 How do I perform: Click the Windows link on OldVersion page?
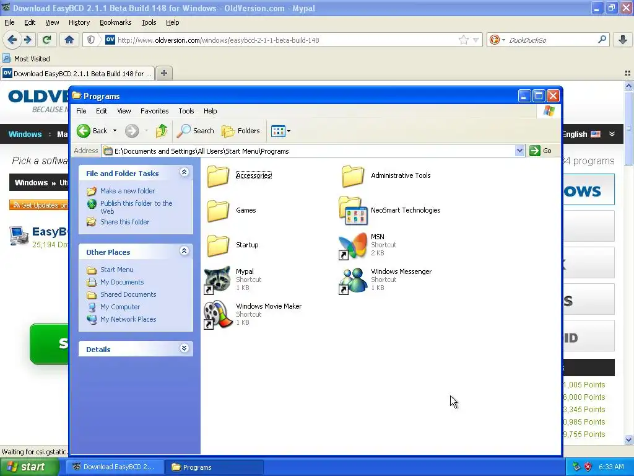[x=25, y=134]
